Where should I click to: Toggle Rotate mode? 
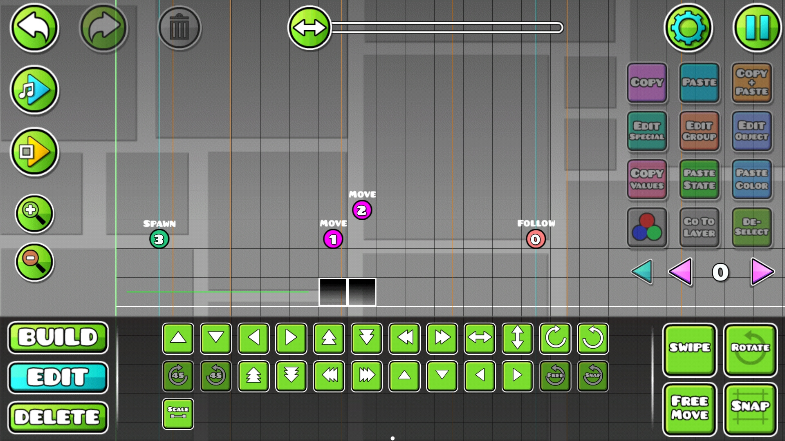(x=750, y=350)
